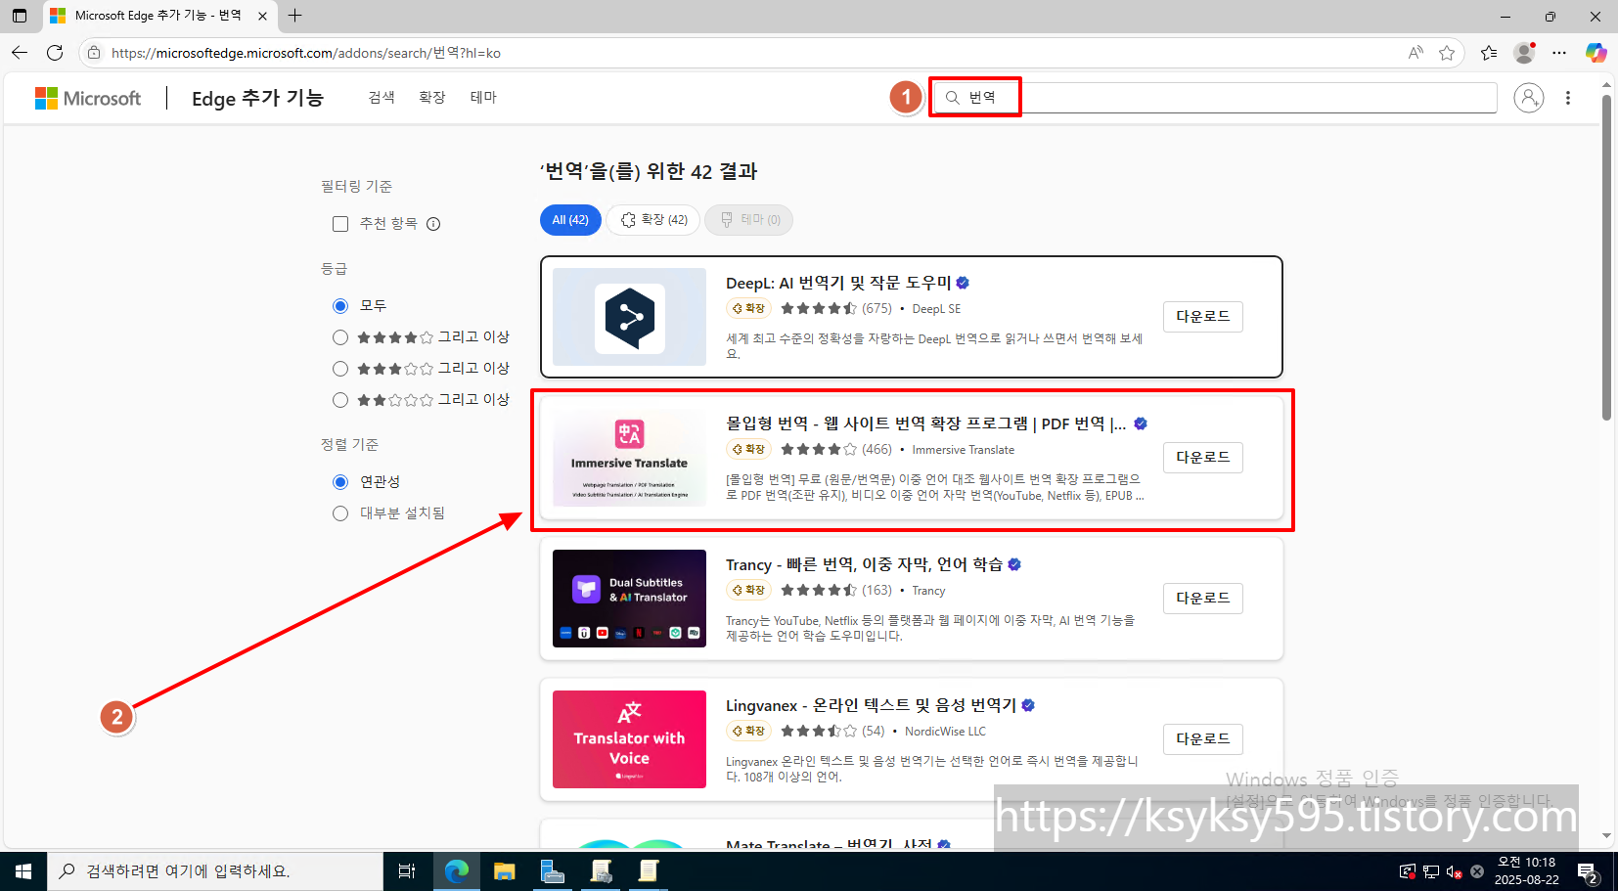Select the 모두 rating radio button
This screenshot has height=891, width=1618.
click(340, 306)
